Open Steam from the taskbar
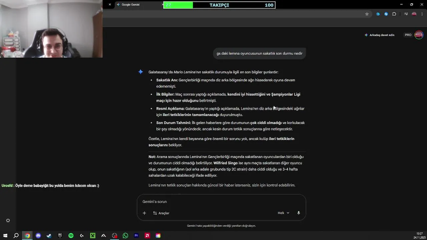 click(49, 236)
